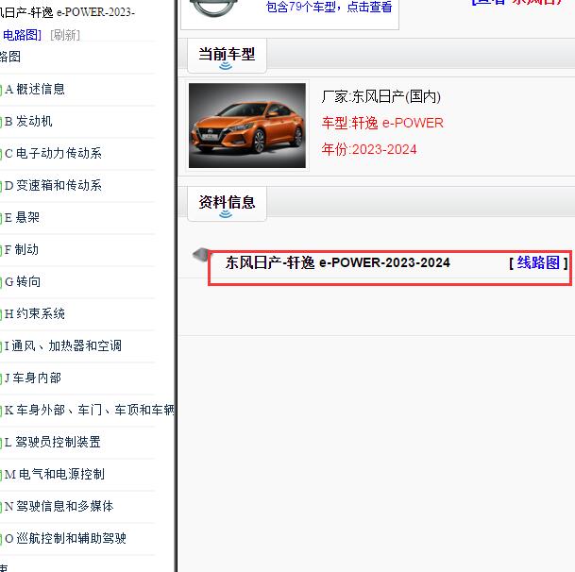
Task: Open L 驾驶员控制装置 section
Action: click(x=53, y=442)
